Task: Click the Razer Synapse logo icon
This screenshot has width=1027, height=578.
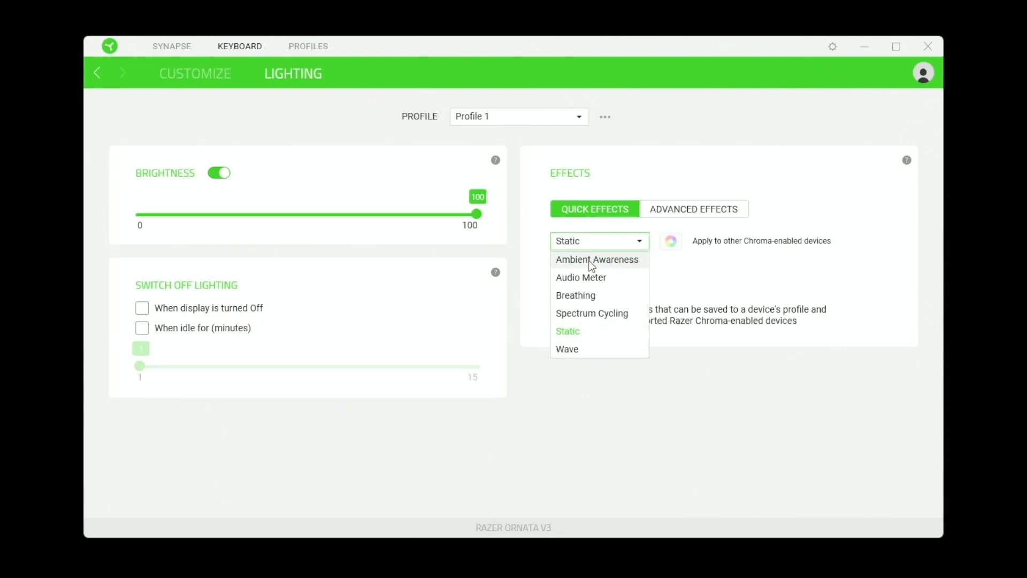Action: coord(110,46)
